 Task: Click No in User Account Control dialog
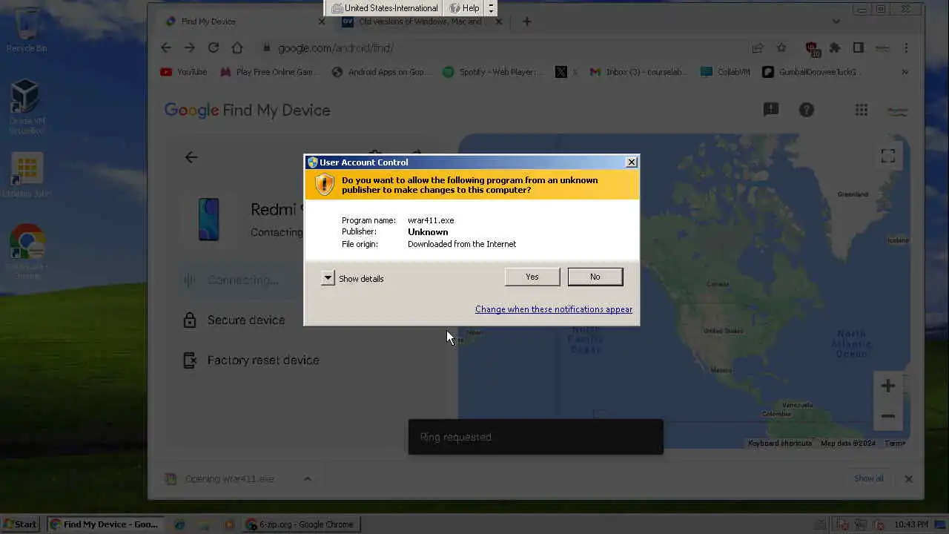595,277
